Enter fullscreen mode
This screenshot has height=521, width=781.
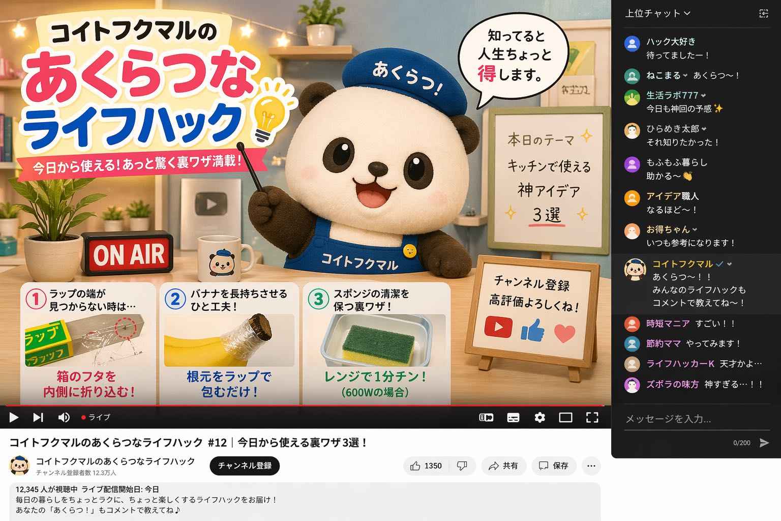coord(592,418)
